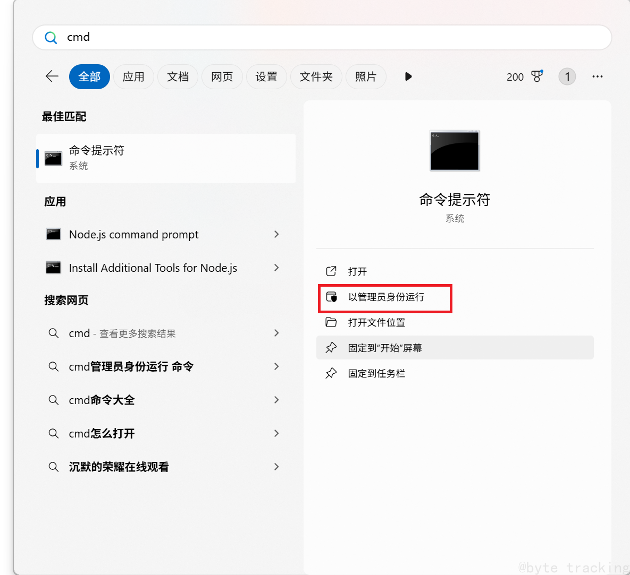Click the administrator shield icon

(331, 297)
